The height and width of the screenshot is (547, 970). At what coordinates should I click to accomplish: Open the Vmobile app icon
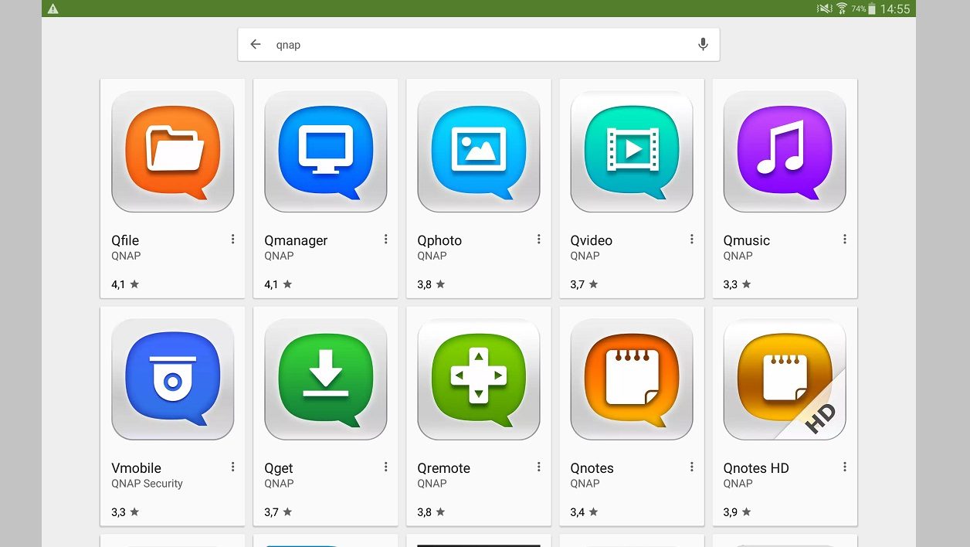click(172, 379)
